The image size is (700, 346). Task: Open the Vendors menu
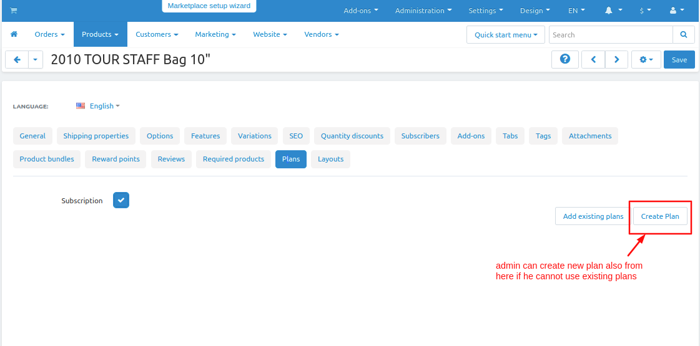coord(322,34)
